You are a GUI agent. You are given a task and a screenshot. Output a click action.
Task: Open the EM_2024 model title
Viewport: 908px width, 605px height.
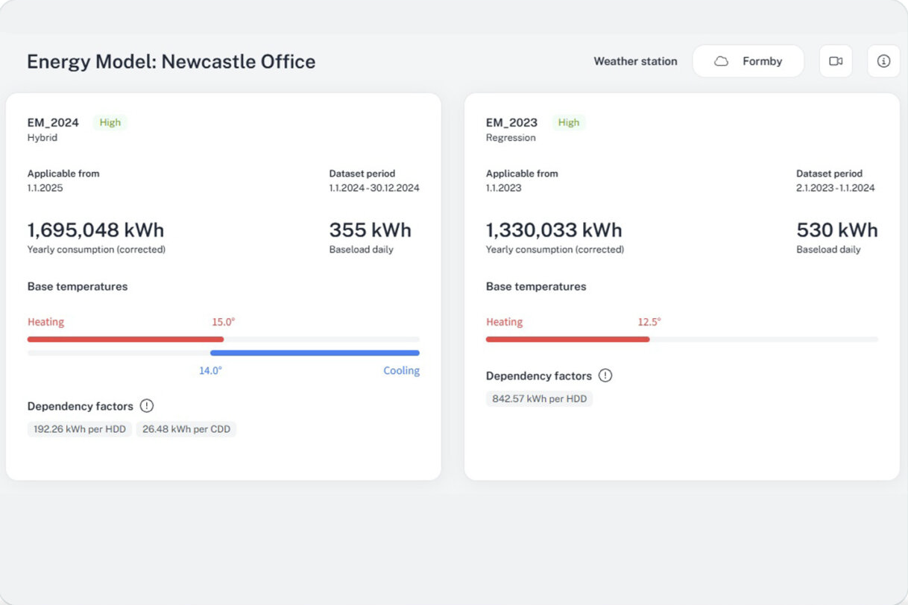[53, 122]
